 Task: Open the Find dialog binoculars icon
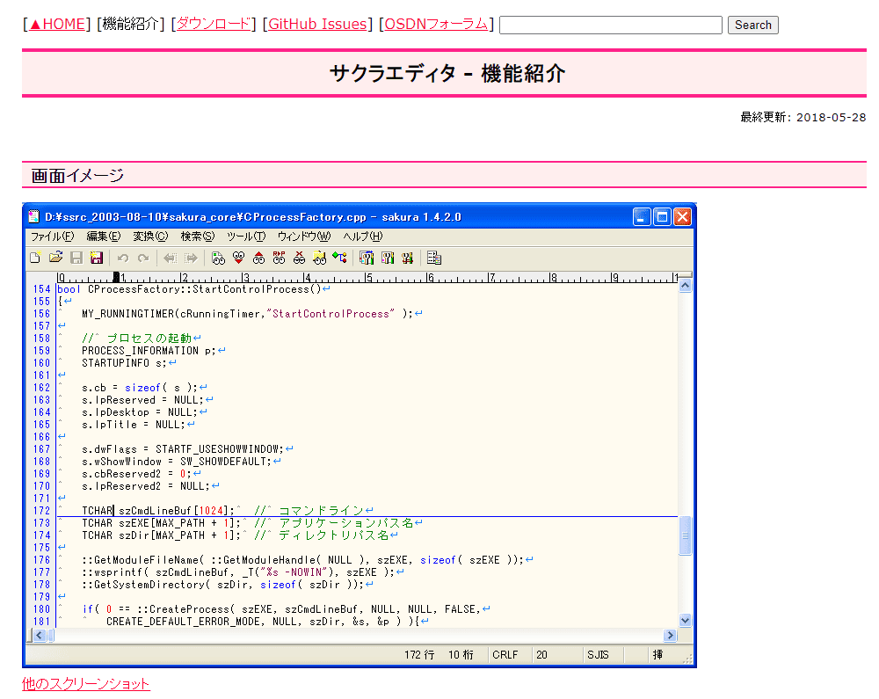pyautogui.click(x=218, y=258)
